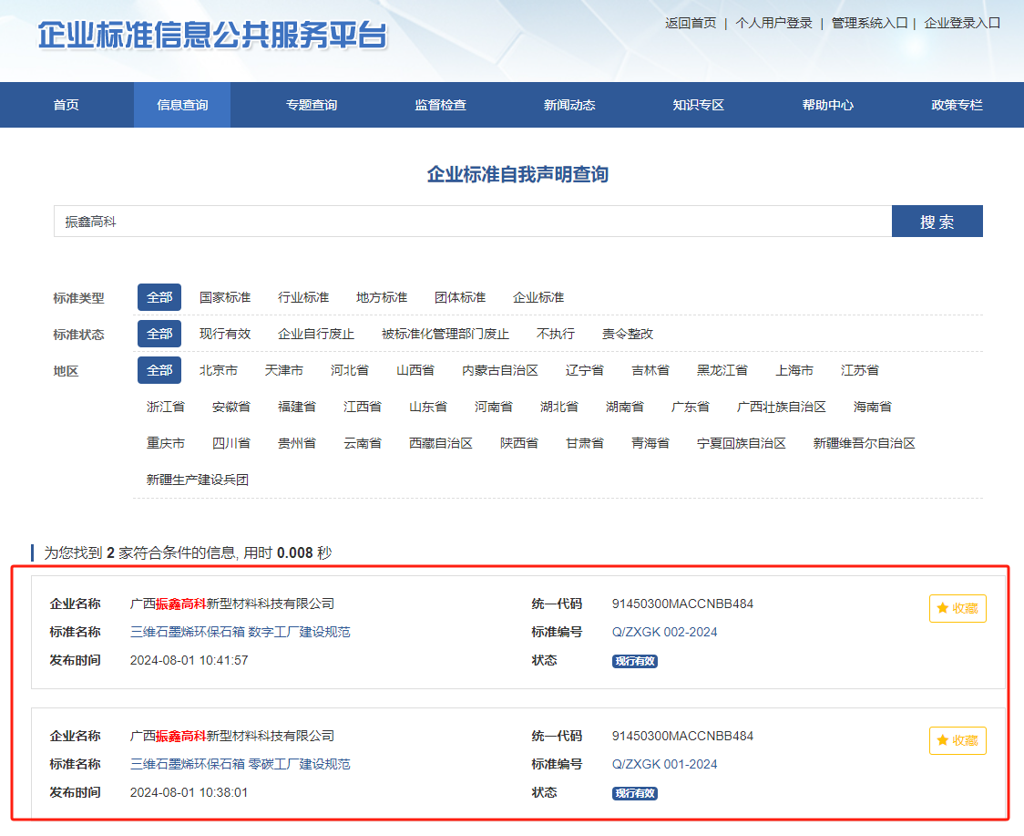Click the search box containing 振鑫高科
This screenshot has height=836, width=1024.
[472, 222]
